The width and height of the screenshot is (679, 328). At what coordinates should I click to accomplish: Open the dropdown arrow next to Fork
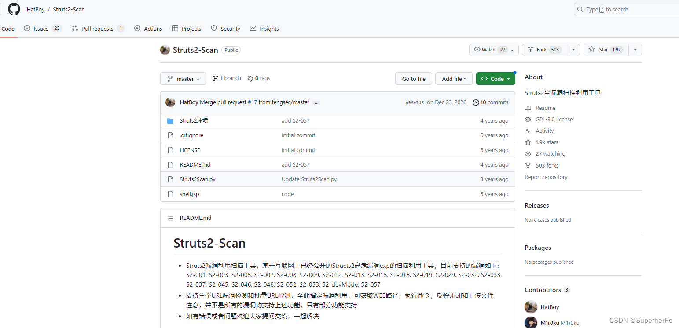pyautogui.click(x=573, y=50)
